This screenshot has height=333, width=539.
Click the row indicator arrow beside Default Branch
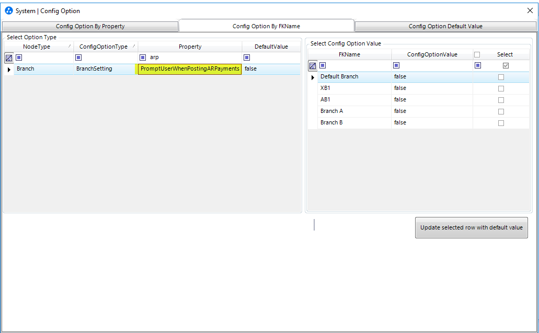[313, 77]
